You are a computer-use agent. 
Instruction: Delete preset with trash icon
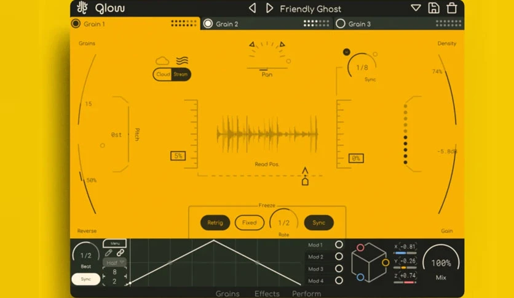[452, 8]
